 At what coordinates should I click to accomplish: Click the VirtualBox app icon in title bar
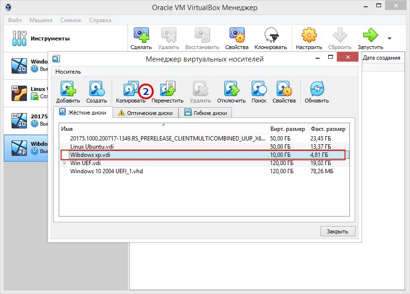8,7
